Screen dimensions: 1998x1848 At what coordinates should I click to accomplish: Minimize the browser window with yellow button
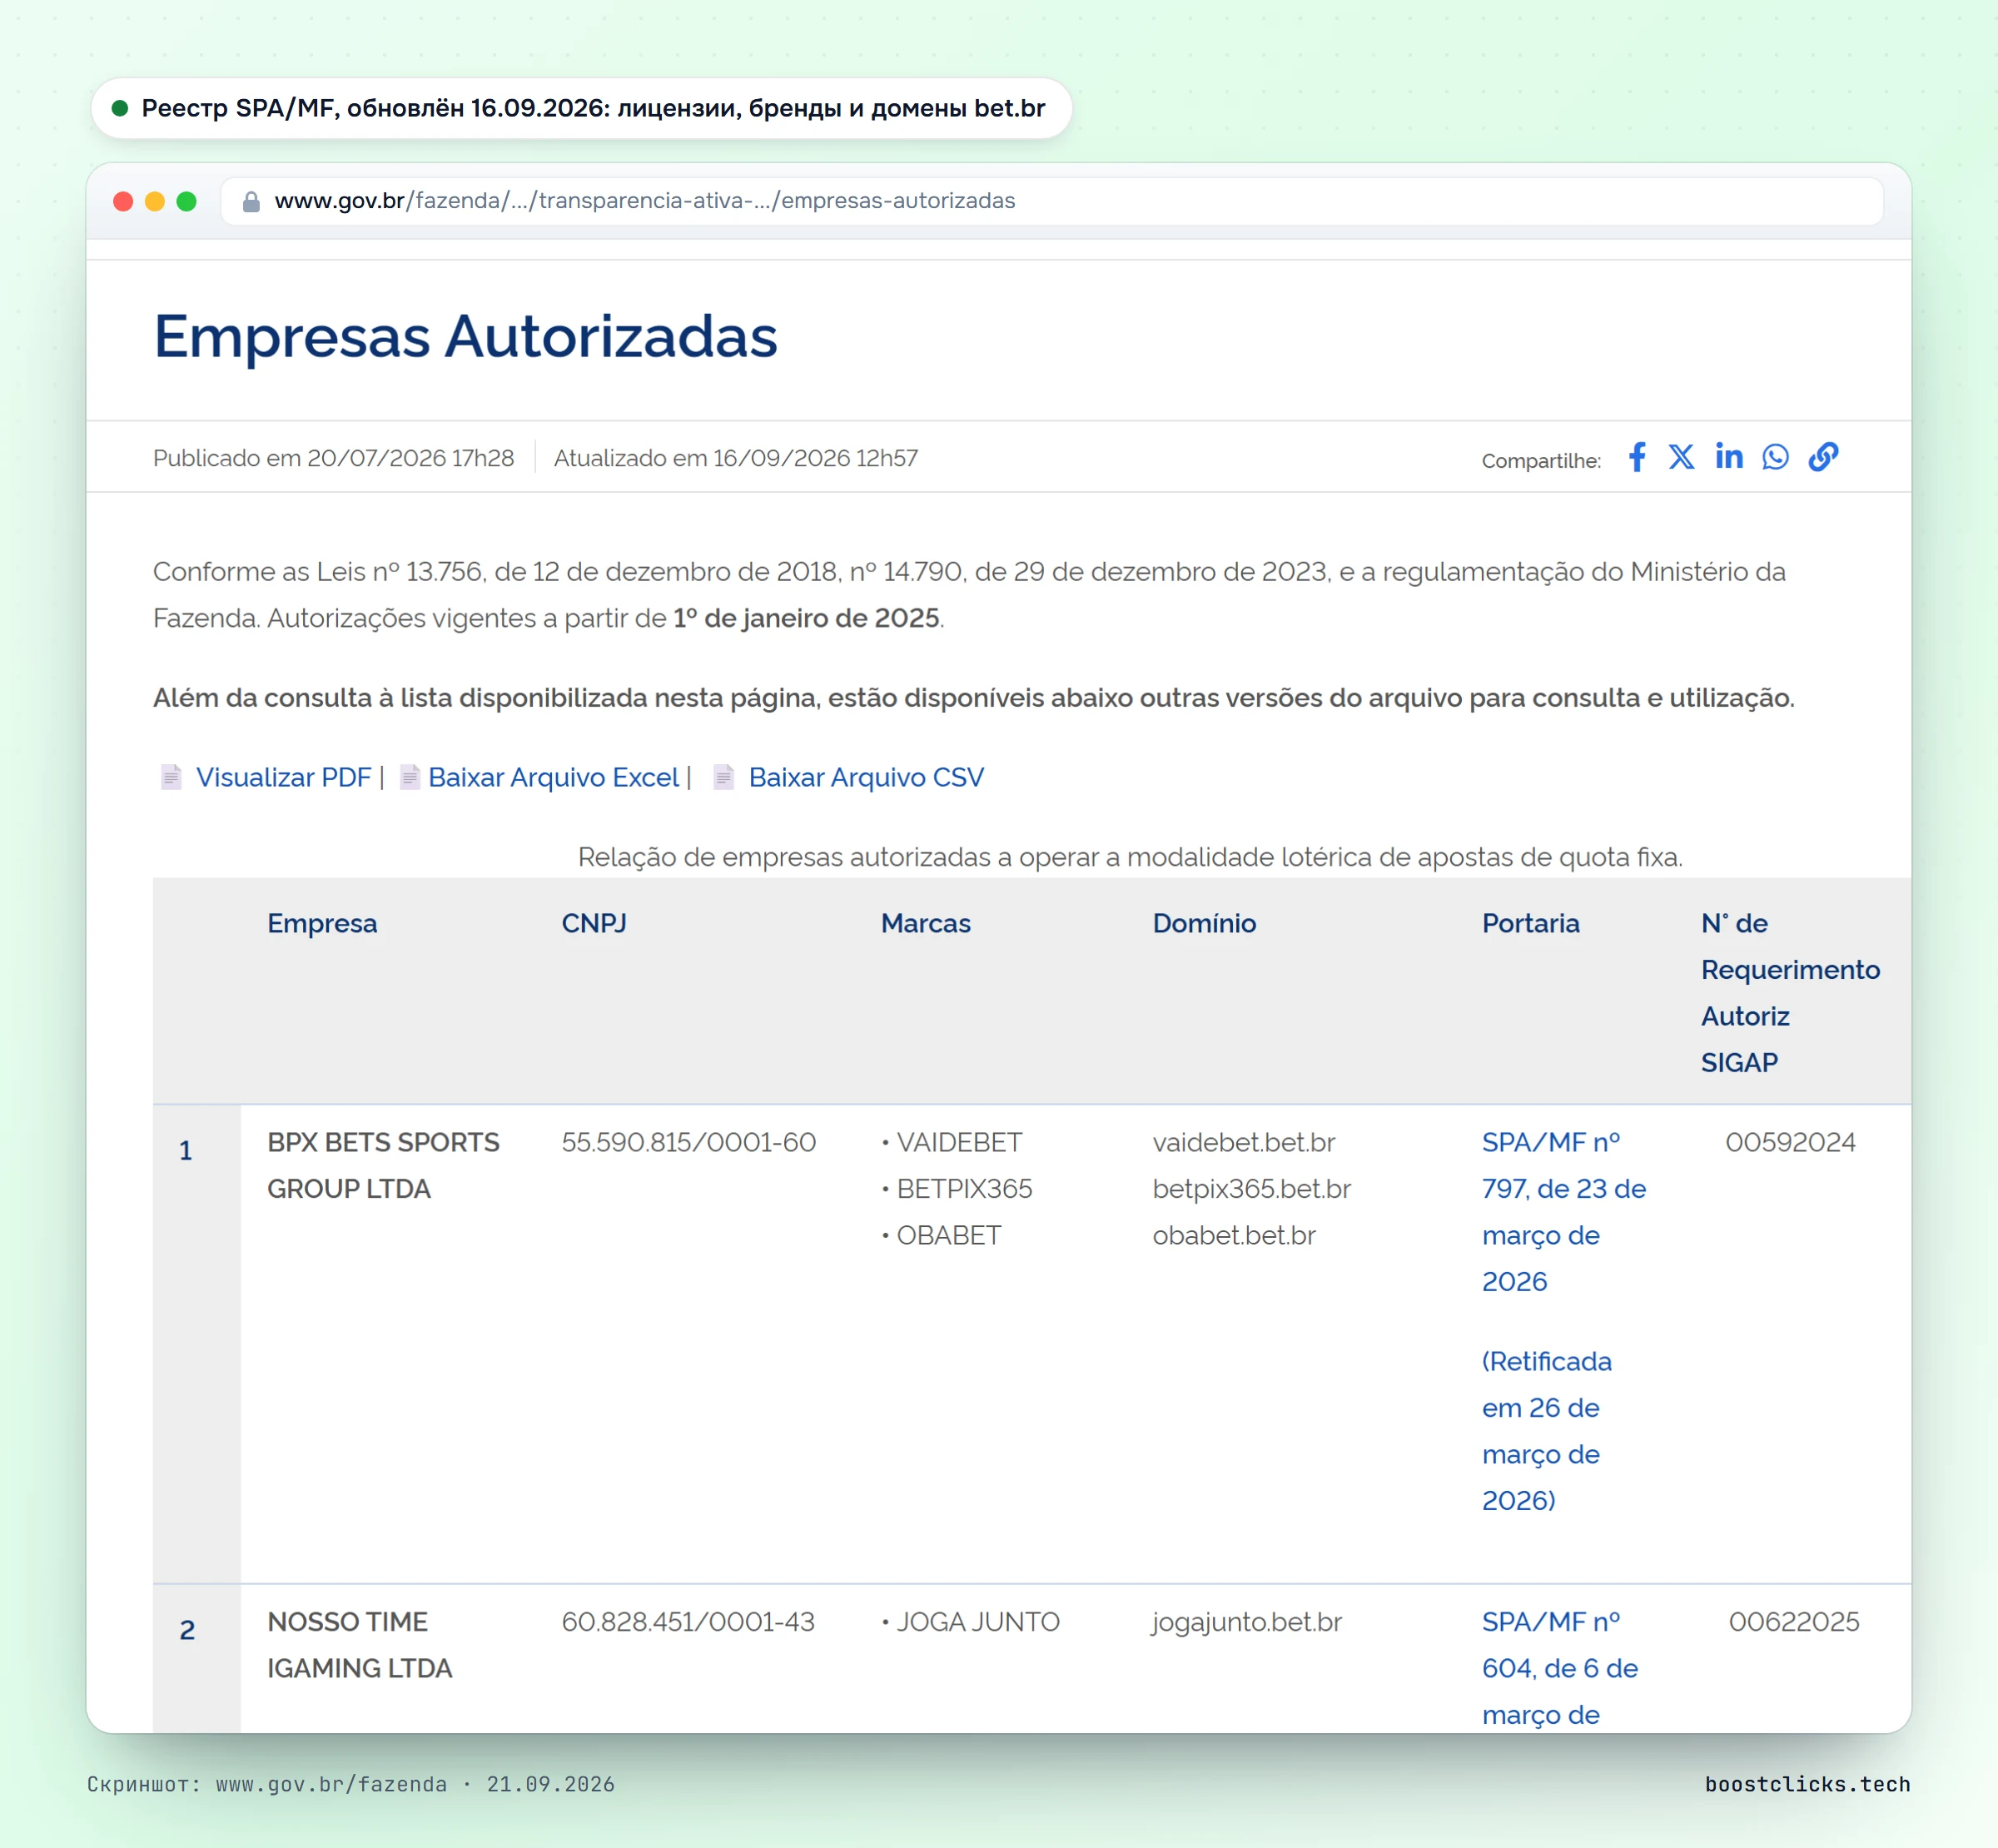point(155,201)
